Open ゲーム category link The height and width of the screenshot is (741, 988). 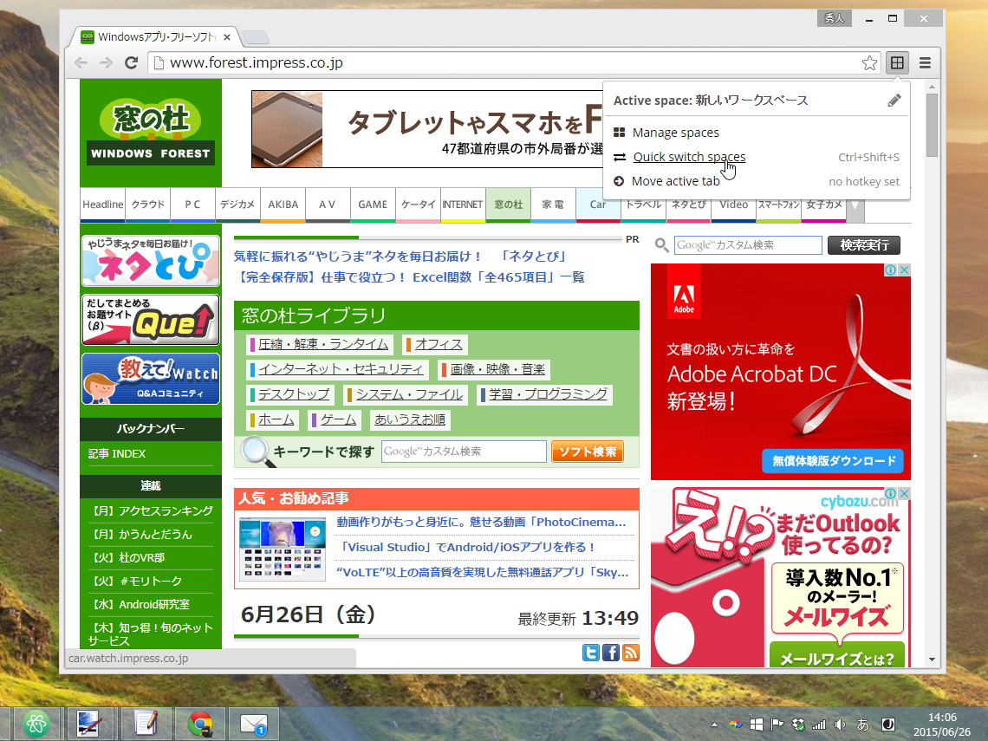click(x=338, y=419)
